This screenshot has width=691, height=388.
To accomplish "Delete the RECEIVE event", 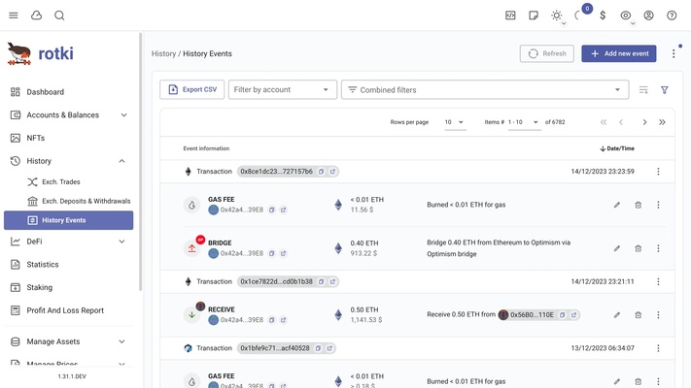I will (639, 315).
